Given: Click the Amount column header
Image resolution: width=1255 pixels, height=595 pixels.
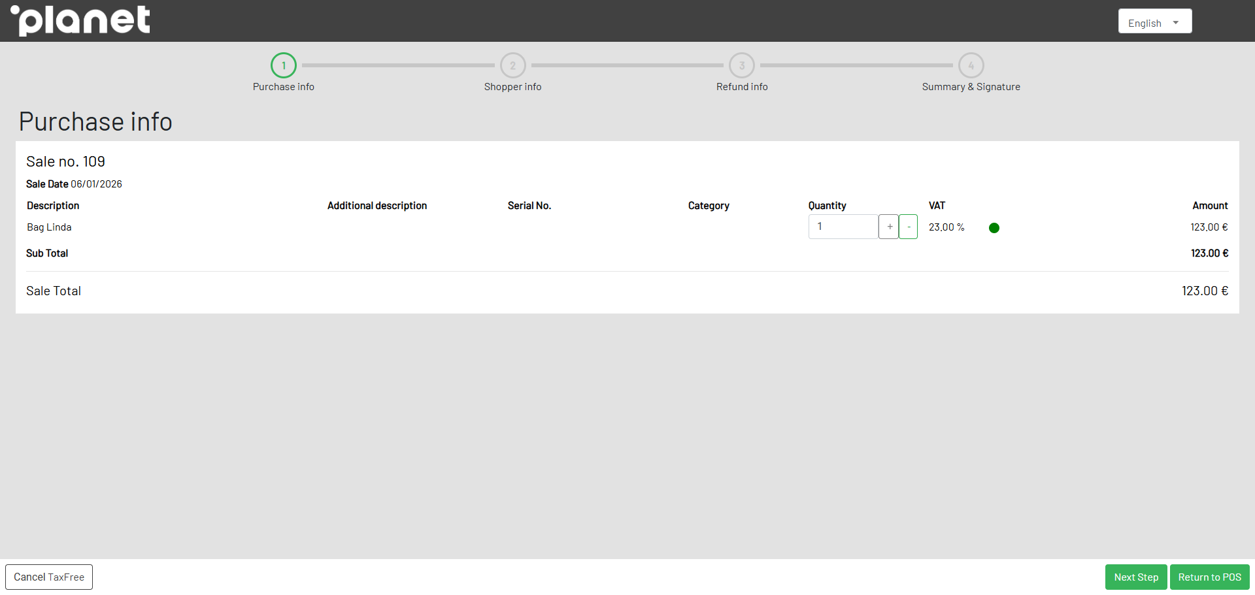Looking at the screenshot, I should (1210, 206).
